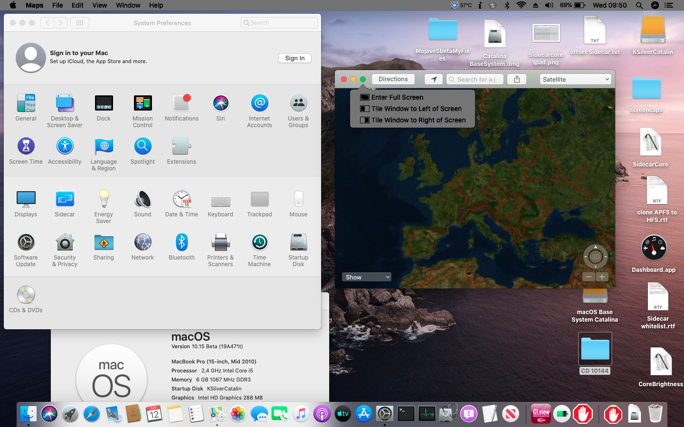Click the Sign In button
This screenshot has width=684, height=427.
click(294, 58)
